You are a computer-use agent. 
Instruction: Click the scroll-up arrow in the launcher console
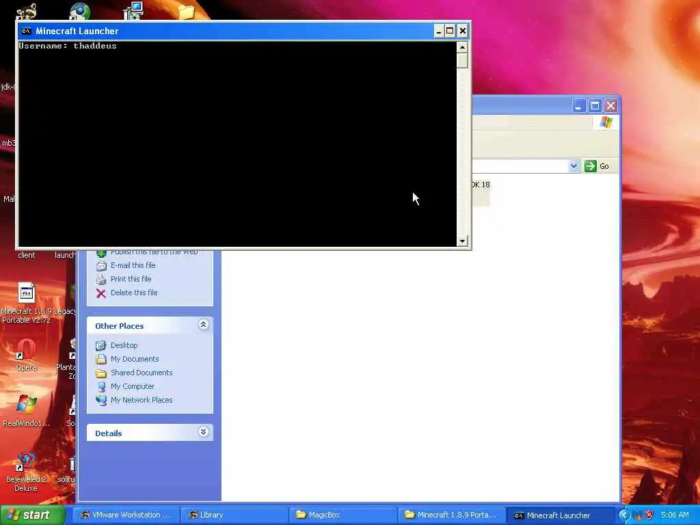[x=462, y=46]
